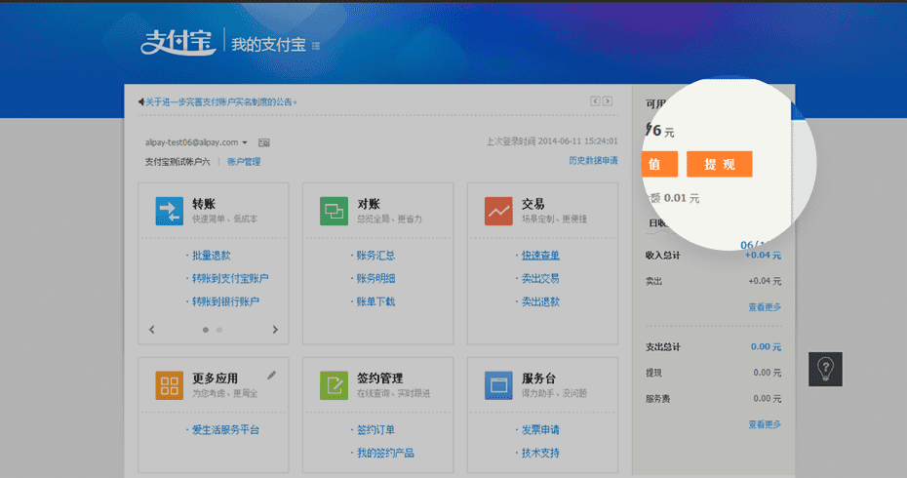The height and width of the screenshot is (478, 907).
Task: Click the green 签约管理 edit icon
Action: click(334, 385)
